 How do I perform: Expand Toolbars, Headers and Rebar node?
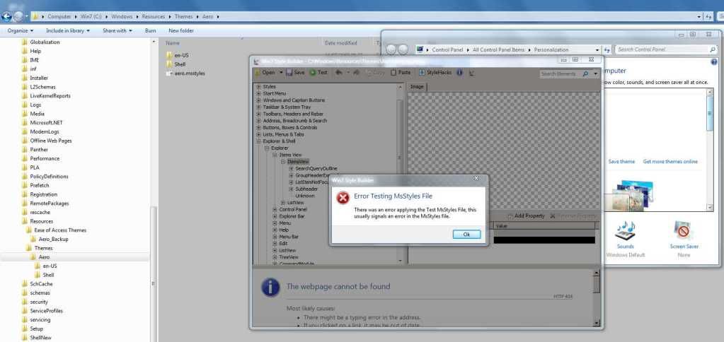(x=258, y=114)
